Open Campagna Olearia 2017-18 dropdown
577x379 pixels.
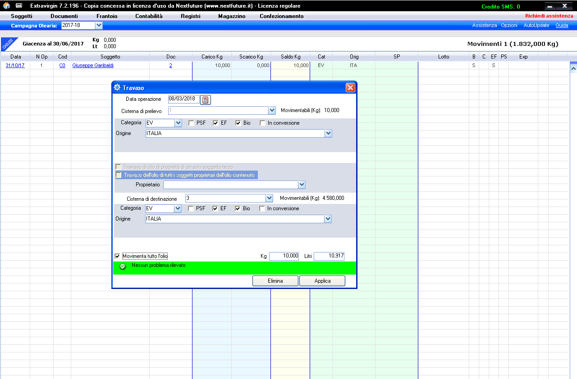pos(99,26)
